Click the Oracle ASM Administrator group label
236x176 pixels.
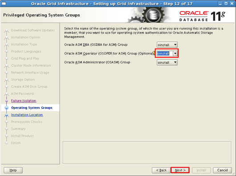coord(97,62)
